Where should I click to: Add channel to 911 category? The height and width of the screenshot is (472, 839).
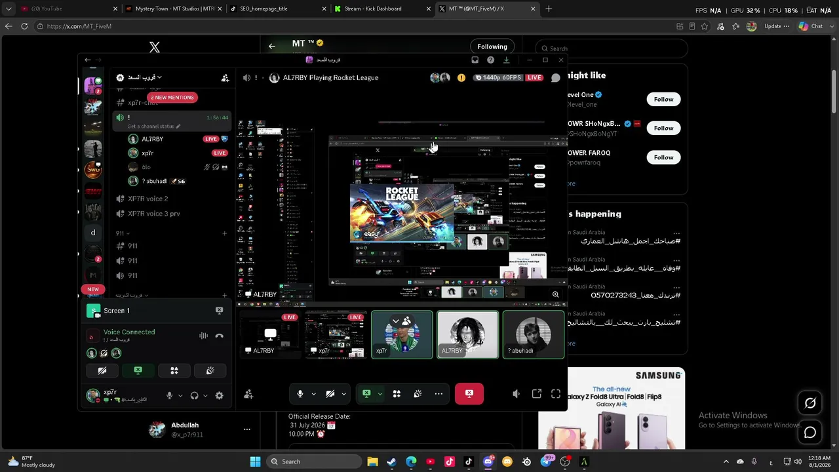[224, 233]
